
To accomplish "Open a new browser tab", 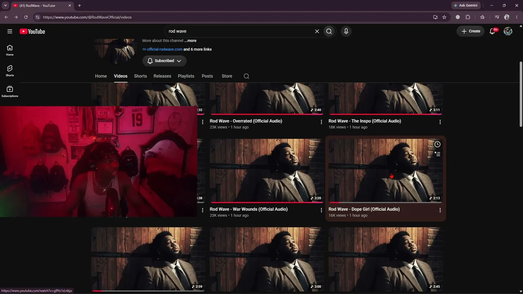I will (79, 6).
